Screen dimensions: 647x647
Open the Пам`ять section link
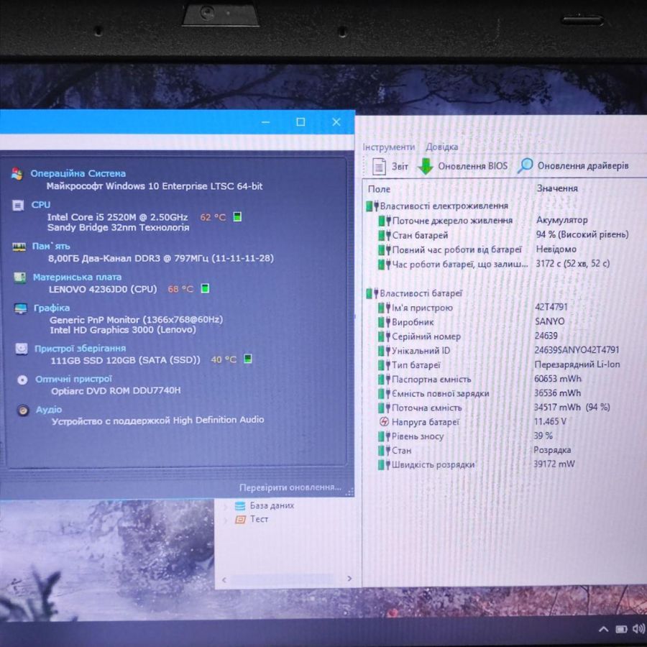(x=51, y=247)
